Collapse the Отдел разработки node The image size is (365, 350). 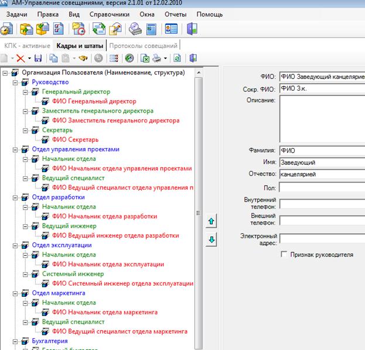click(x=15, y=198)
